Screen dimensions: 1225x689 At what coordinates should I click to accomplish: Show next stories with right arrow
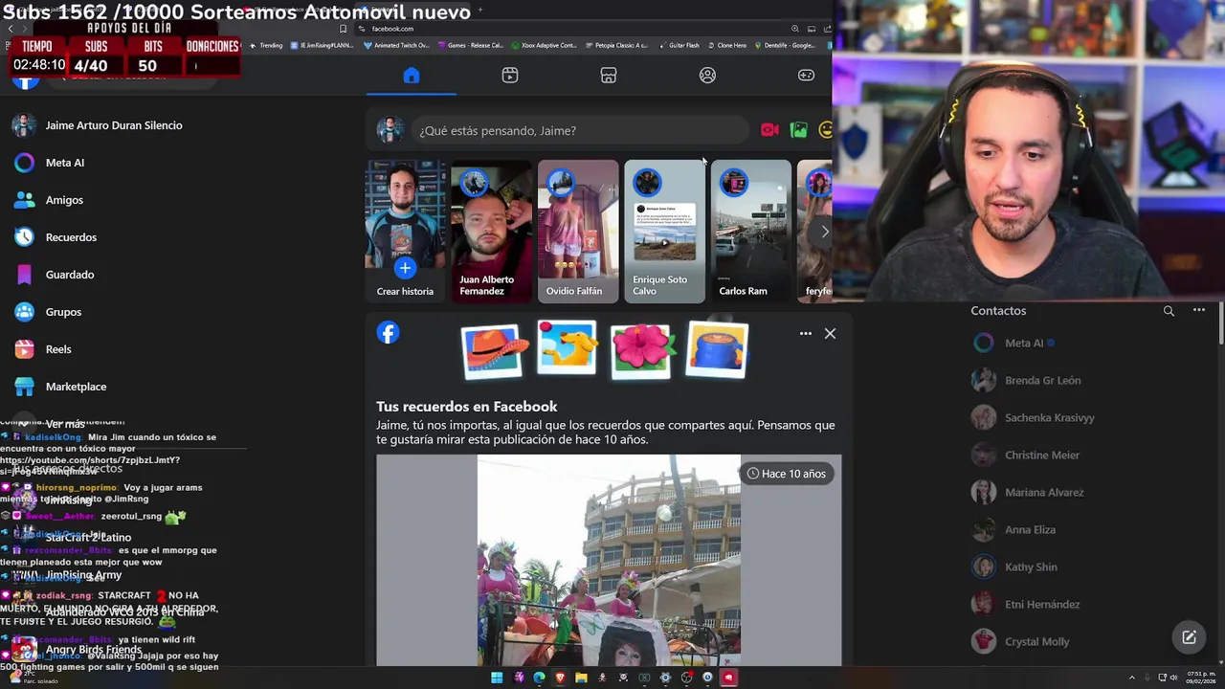[824, 232]
